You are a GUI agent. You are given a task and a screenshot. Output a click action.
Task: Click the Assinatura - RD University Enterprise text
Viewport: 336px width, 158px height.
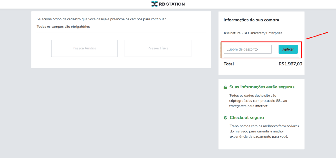[253, 33]
